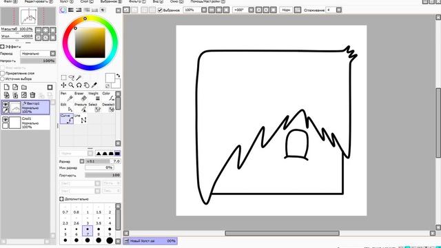Screen dimensions: 441x248
Task: Choose the vector Deselect tool
Action: [108, 107]
